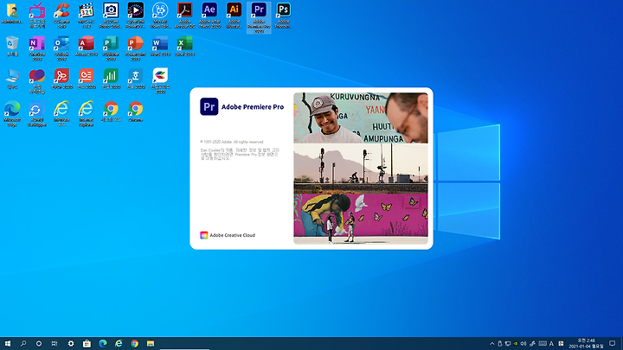Open the PowerPoint 2019 shortcut
Screen dimensions: 623x350
[136, 48]
